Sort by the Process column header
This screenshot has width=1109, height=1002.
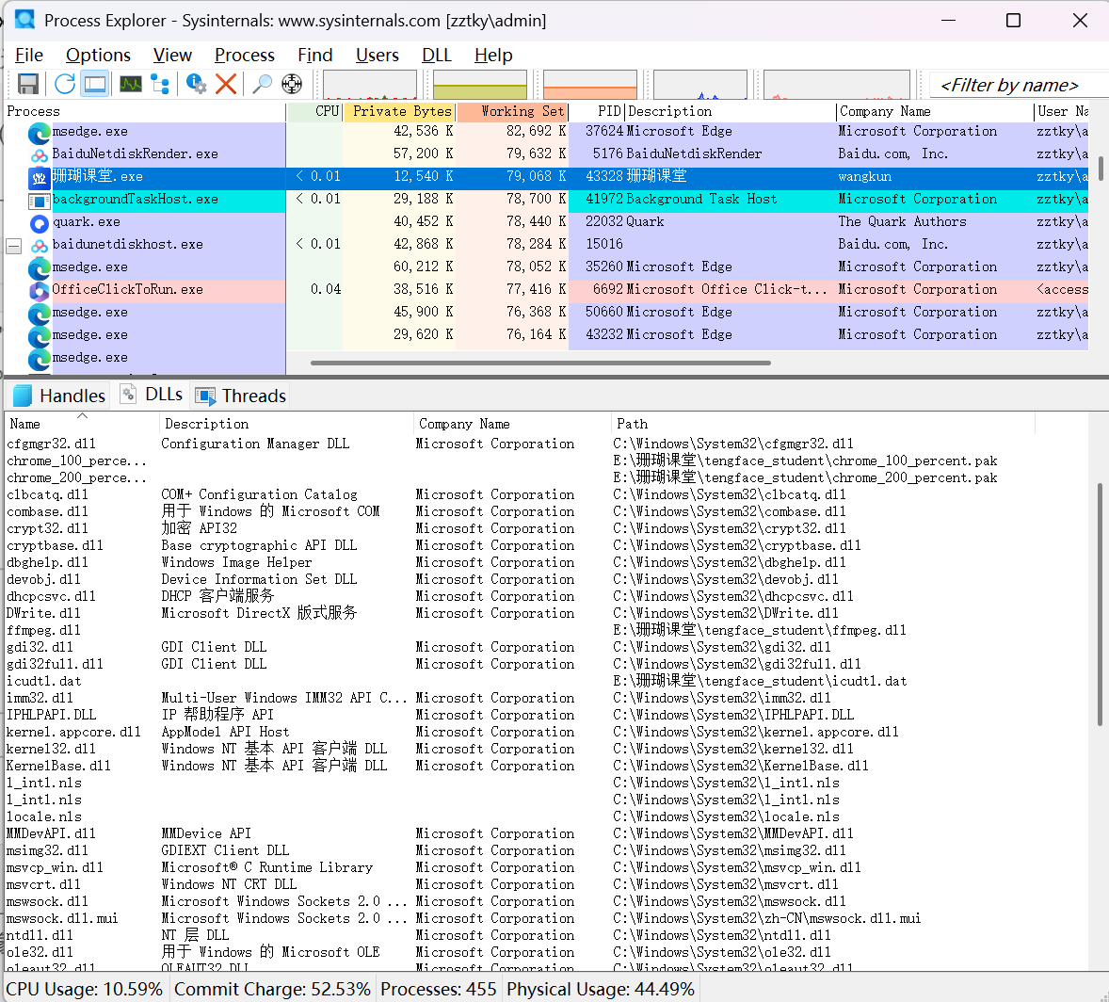coord(145,112)
